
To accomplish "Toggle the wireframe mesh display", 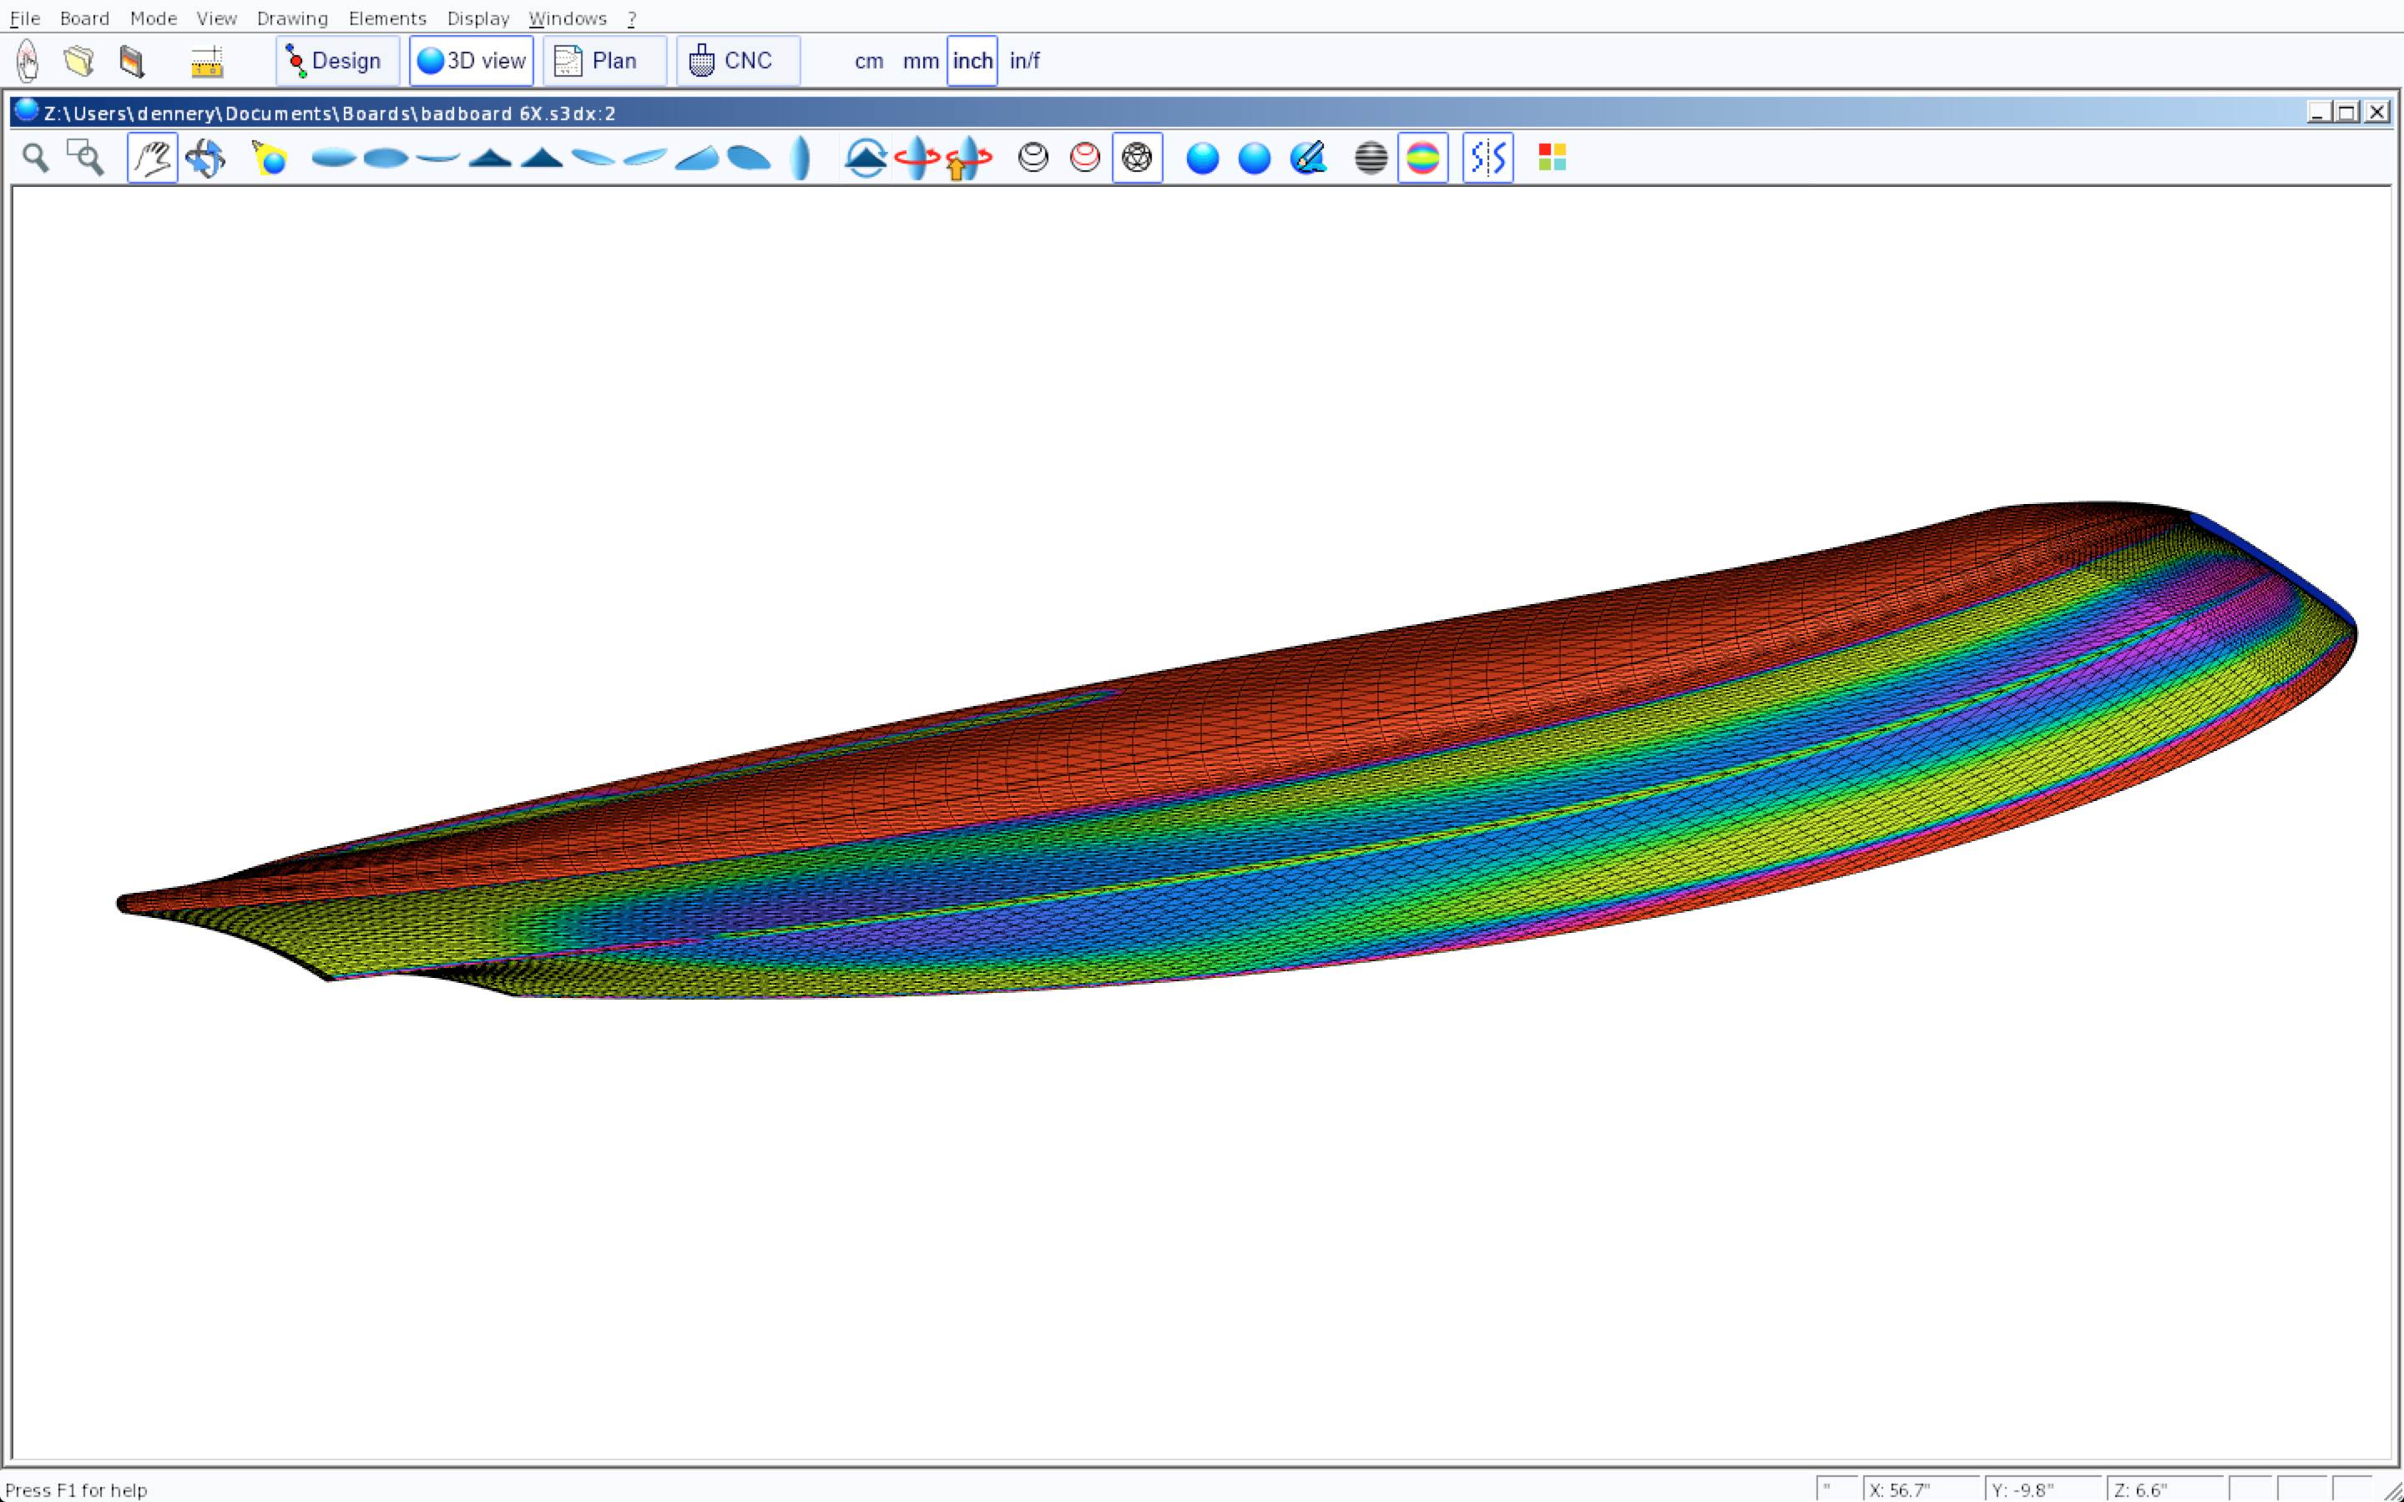I will (1136, 158).
